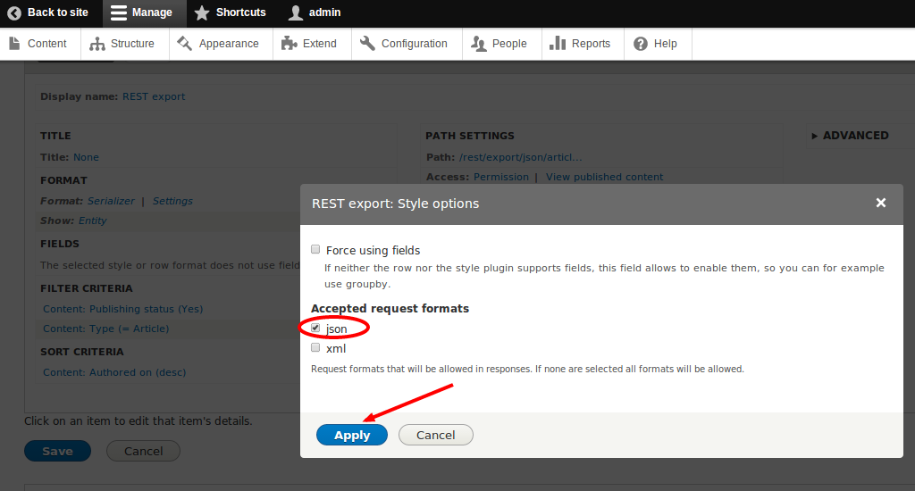915x491 pixels.
Task: Open Reports via its bar chart icon
Action: click(x=558, y=43)
